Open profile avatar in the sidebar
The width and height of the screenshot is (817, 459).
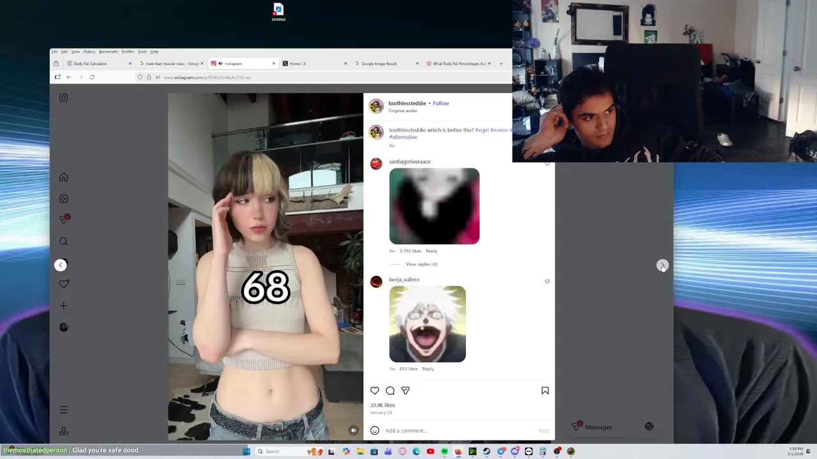click(63, 327)
